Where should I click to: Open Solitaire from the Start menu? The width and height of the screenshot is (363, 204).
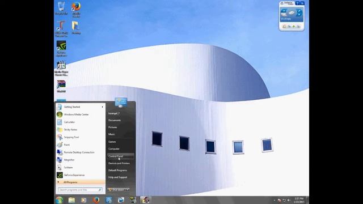pyautogui.click(x=80, y=168)
